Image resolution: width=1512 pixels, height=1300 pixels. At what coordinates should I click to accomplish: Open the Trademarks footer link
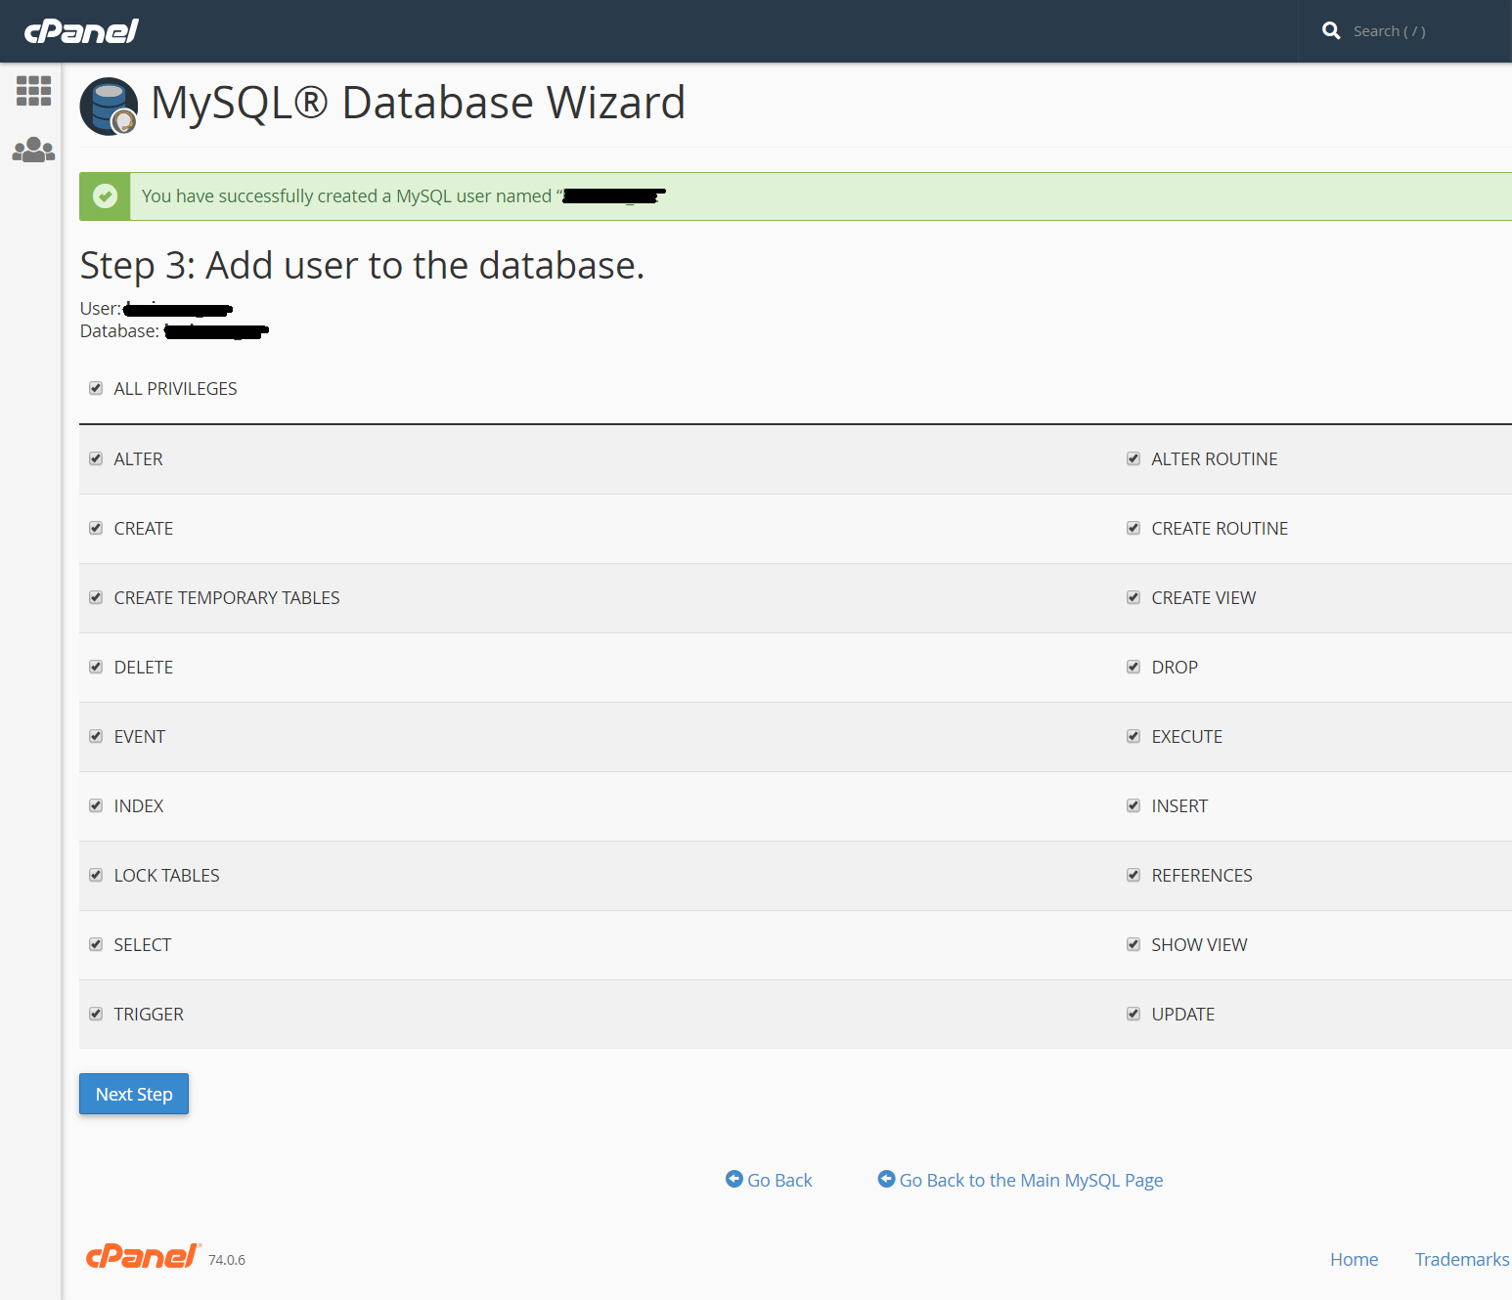[x=1461, y=1259]
